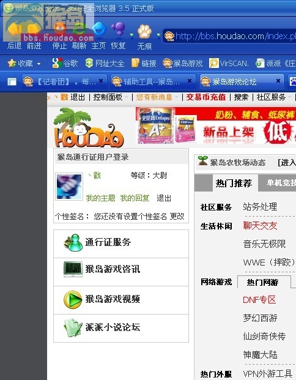296x380 pixels.
Task: Click the 派派小说论坛 notepad icon
Action: tap(73, 327)
